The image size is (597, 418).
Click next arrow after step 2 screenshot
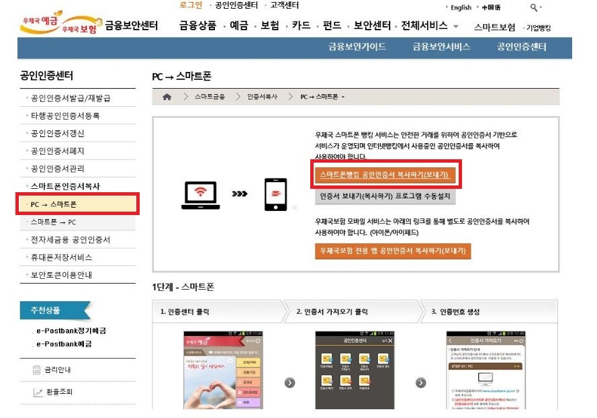(420, 382)
